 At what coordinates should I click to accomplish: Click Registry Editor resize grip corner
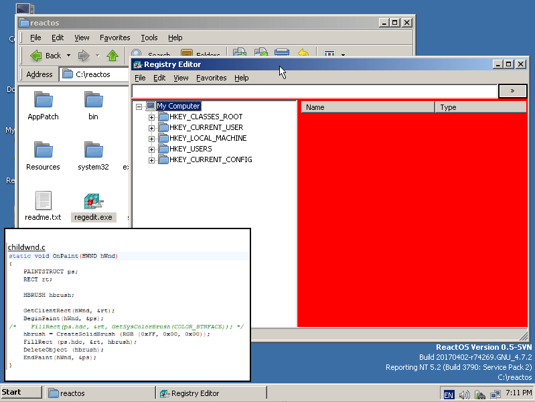pos(524,336)
